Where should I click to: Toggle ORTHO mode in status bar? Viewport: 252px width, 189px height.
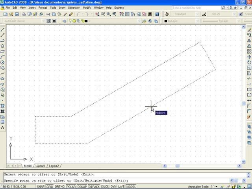[59, 187]
